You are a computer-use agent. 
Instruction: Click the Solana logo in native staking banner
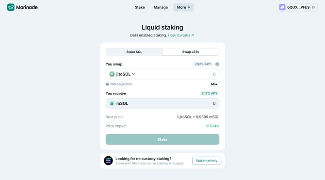click(108, 161)
